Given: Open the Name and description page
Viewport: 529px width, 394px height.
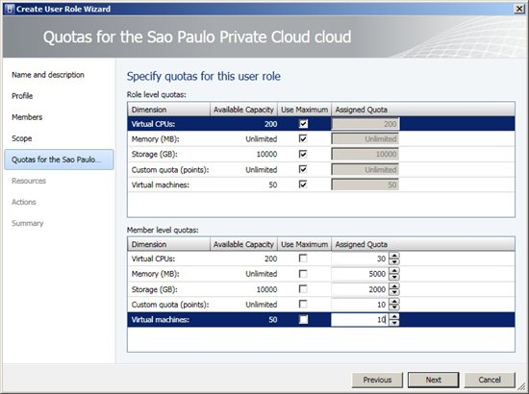Looking at the screenshot, I should coord(48,75).
